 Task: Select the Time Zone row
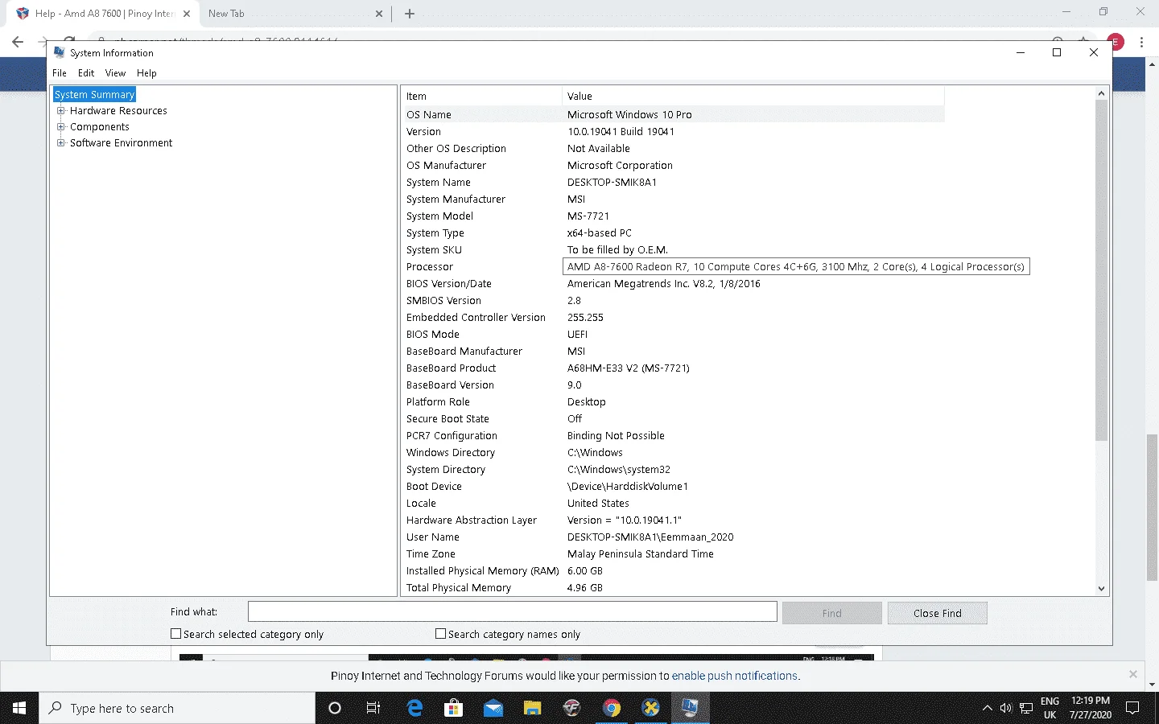tap(672, 554)
